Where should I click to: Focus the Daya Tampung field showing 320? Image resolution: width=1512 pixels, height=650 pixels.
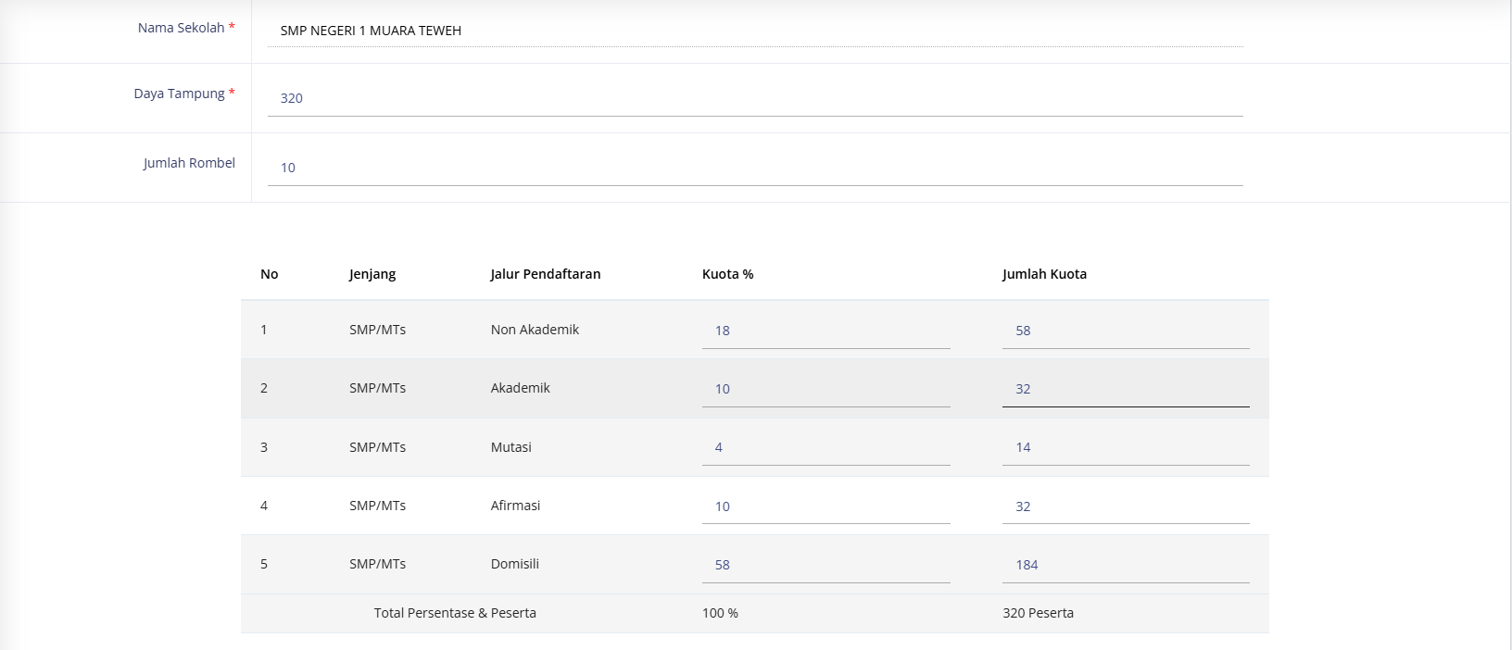[x=754, y=98]
